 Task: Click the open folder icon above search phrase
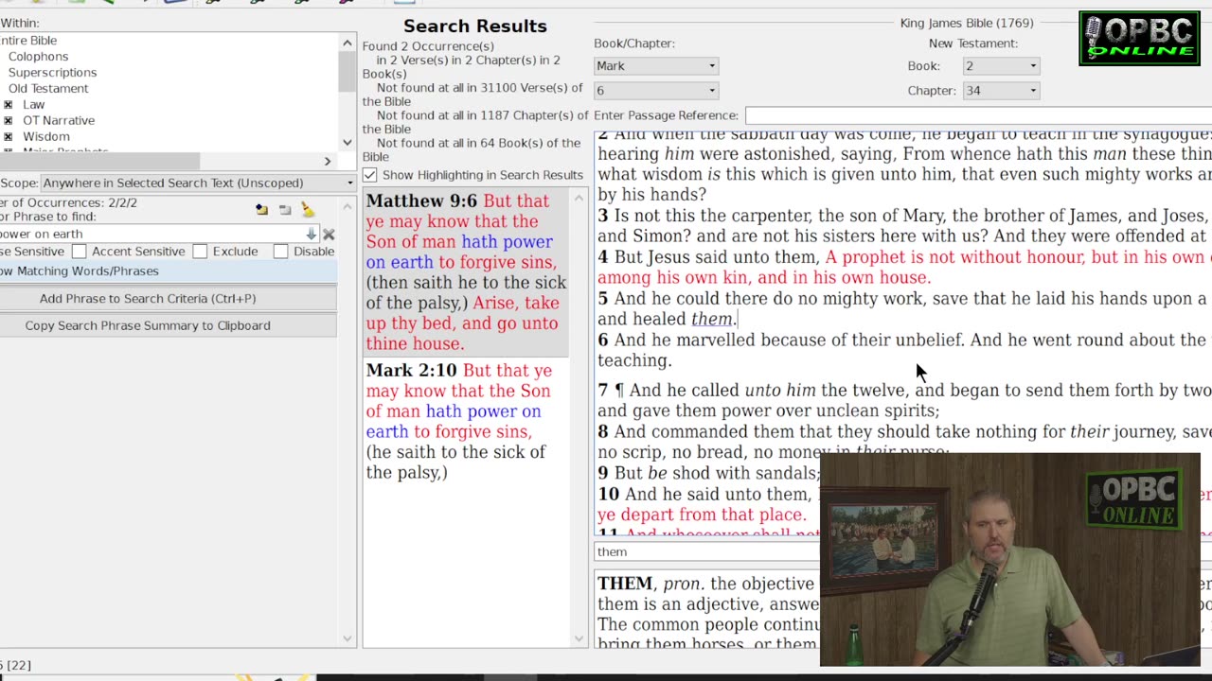pos(261,209)
